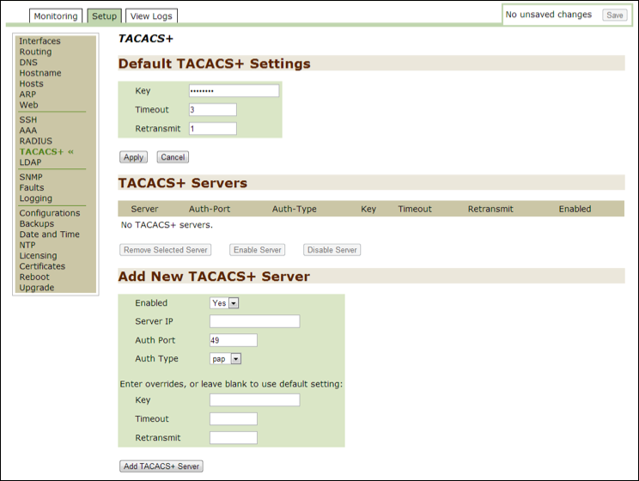Viewport: 639px width, 481px height.
Task: Click the Server IP input field
Action: click(x=254, y=321)
